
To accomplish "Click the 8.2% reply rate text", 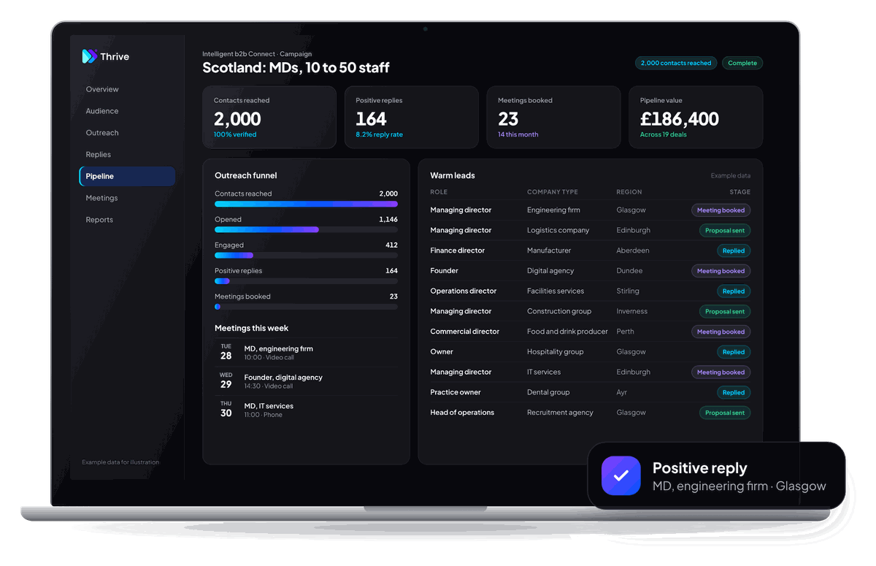I will 379,135.
